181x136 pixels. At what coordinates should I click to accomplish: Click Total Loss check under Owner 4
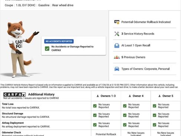click(x=125, y=106)
